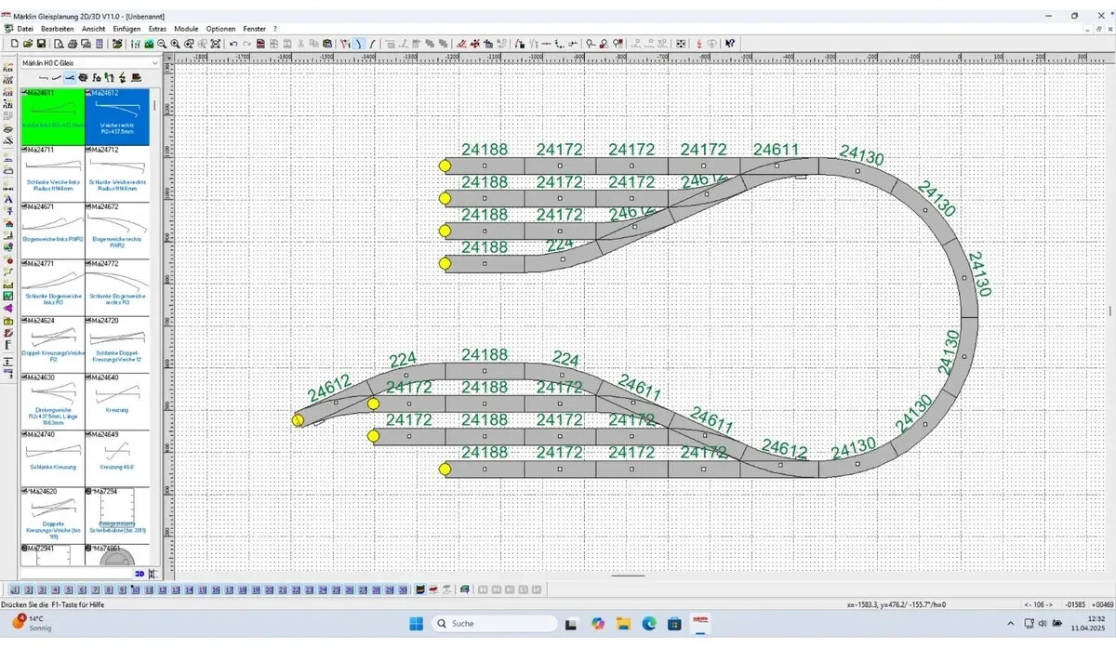Viewport: 1116px width, 662px height.
Task: Click the red delete-list toolbar icon
Action: 260,44
